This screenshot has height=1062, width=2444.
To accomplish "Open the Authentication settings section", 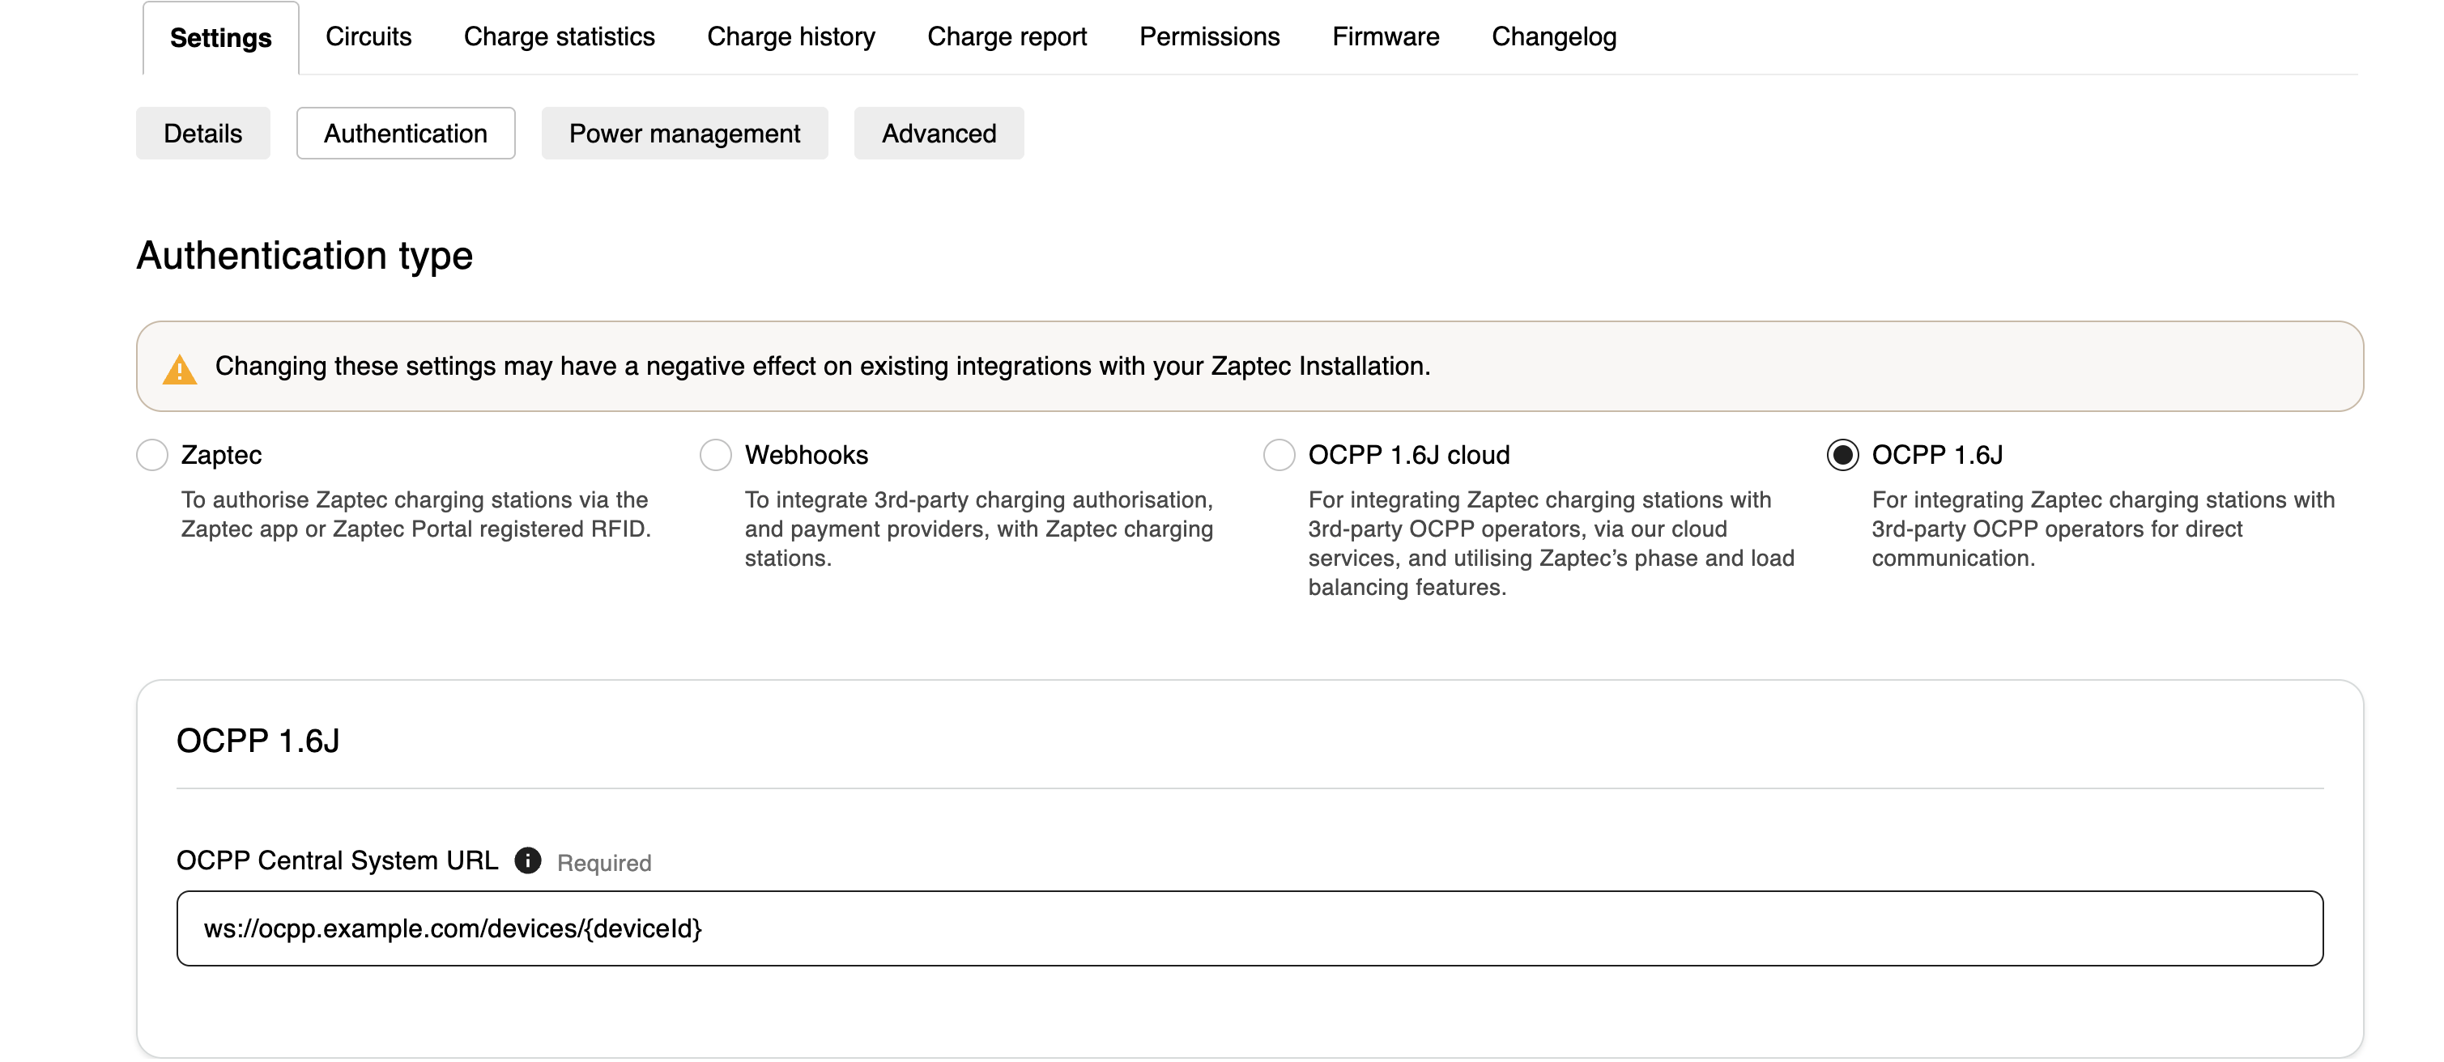I will pyautogui.click(x=405, y=134).
